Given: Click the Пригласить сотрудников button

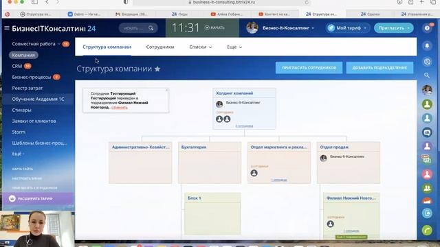Looking at the screenshot, I should coord(309,68).
